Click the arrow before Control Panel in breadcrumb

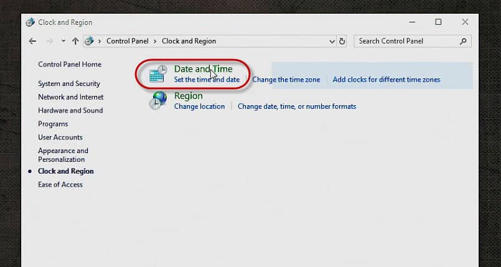100,42
